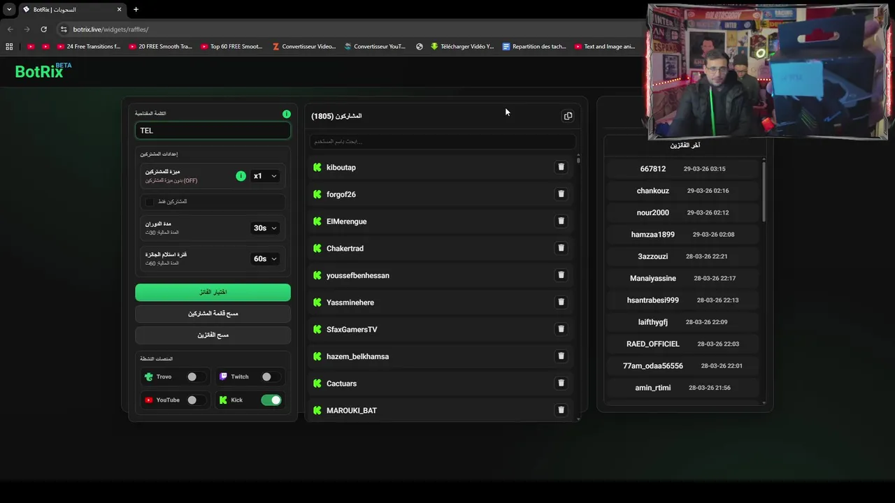The height and width of the screenshot is (503, 895).
Task: Click participant search field
Action: point(443,141)
